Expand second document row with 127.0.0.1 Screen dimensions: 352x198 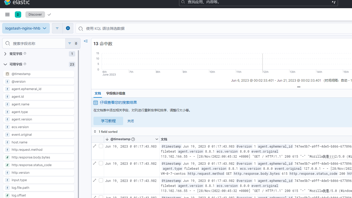coord(95,163)
